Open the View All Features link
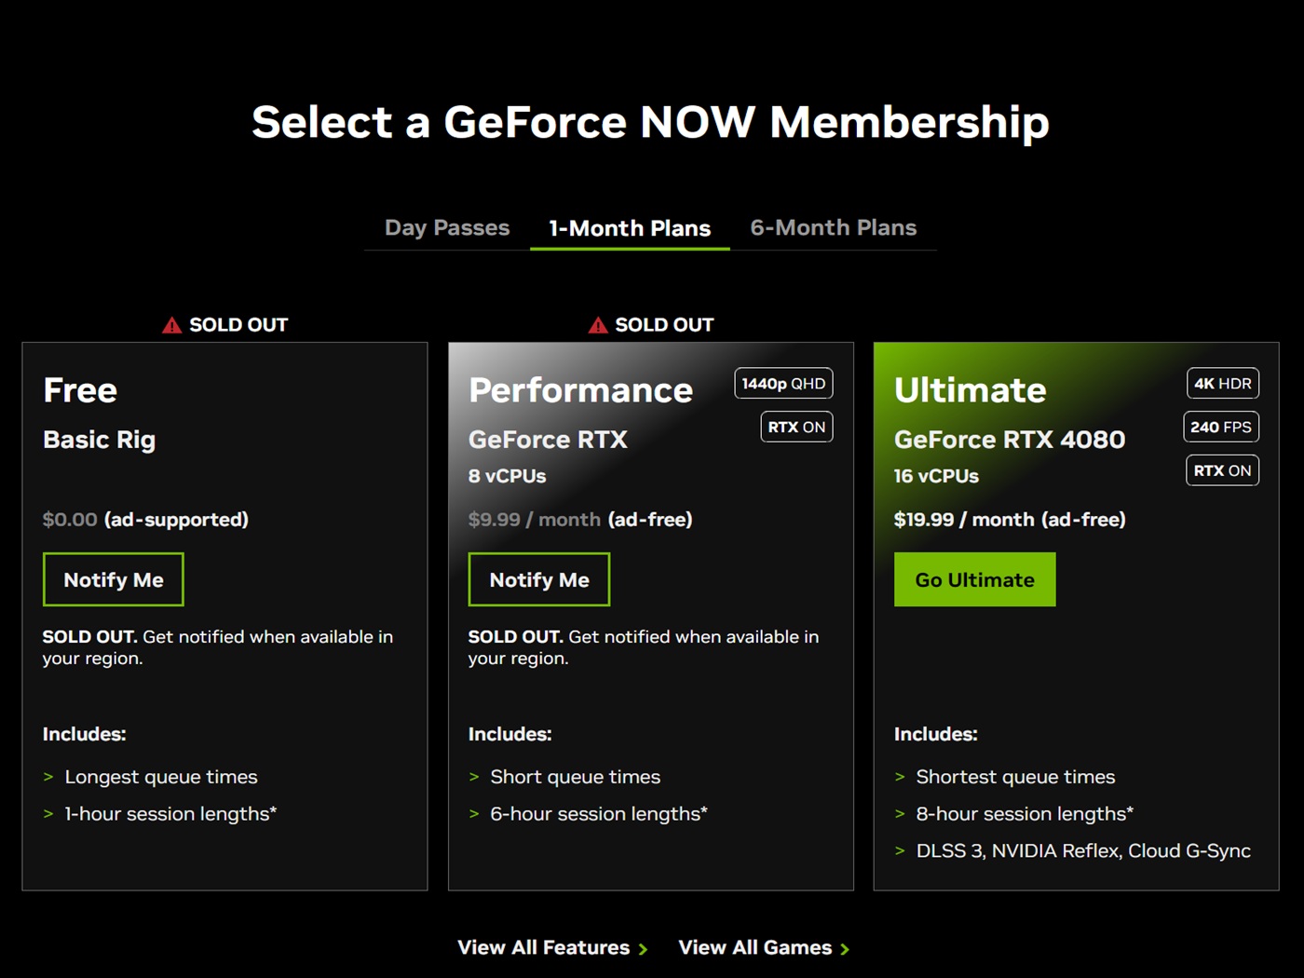 pos(552,947)
